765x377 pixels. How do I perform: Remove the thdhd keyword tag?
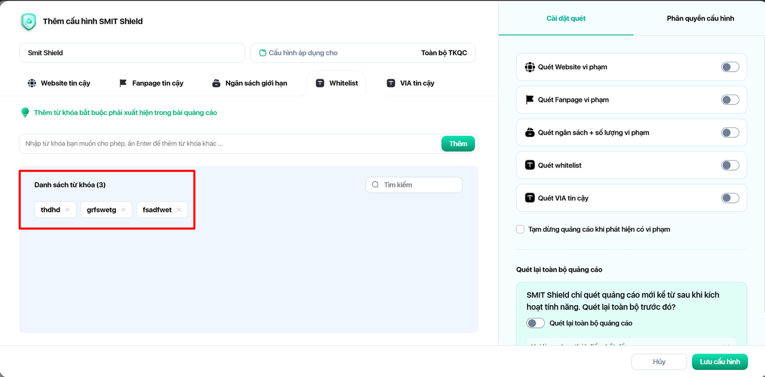coord(68,210)
